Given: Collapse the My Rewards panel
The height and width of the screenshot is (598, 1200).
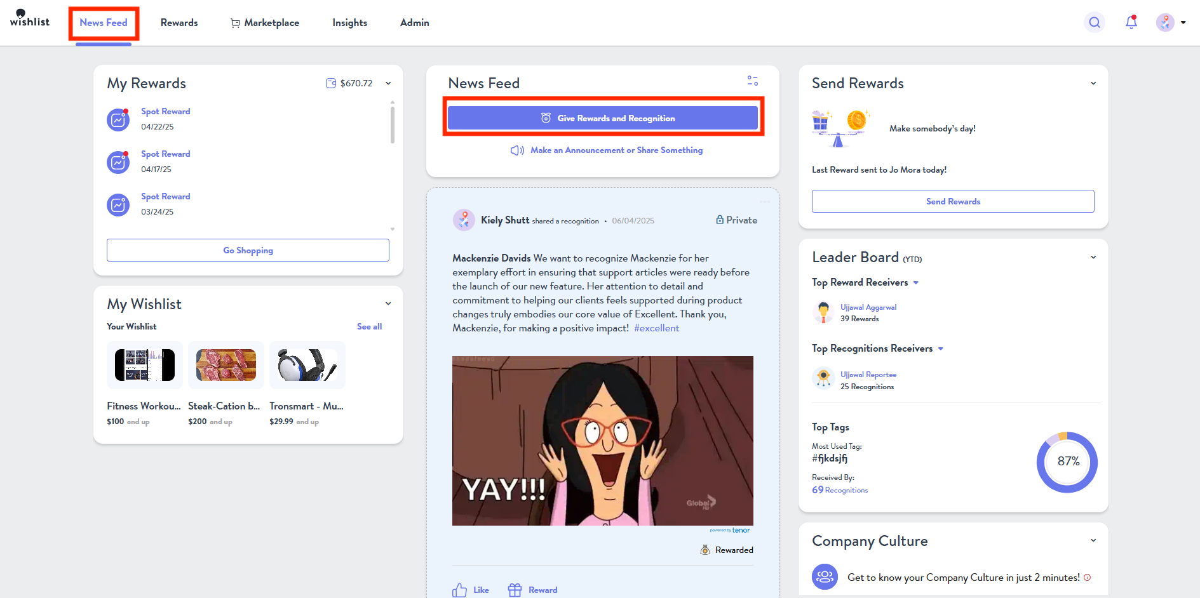Looking at the screenshot, I should pyautogui.click(x=388, y=83).
